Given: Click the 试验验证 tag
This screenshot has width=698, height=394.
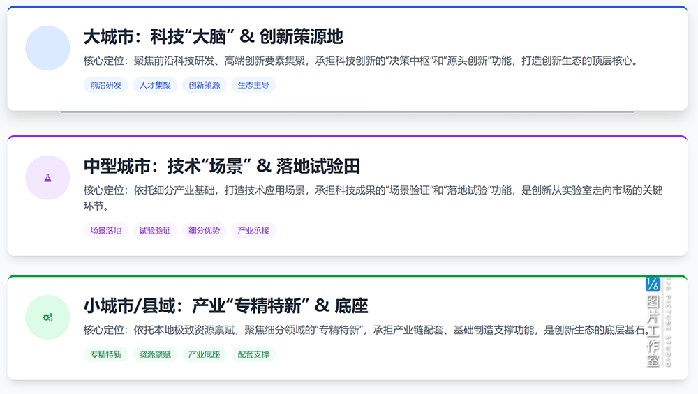Looking at the screenshot, I should [x=155, y=230].
